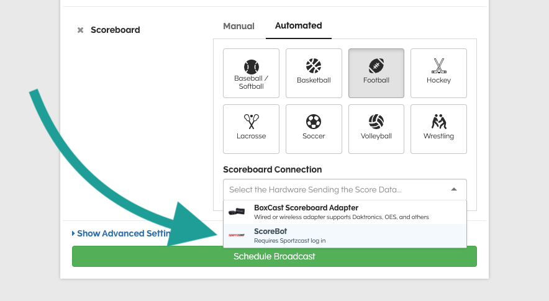This screenshot has width=549, height=301.
Task: Open the Scoreboard Connection hardware select box
Action: (335, 189)
